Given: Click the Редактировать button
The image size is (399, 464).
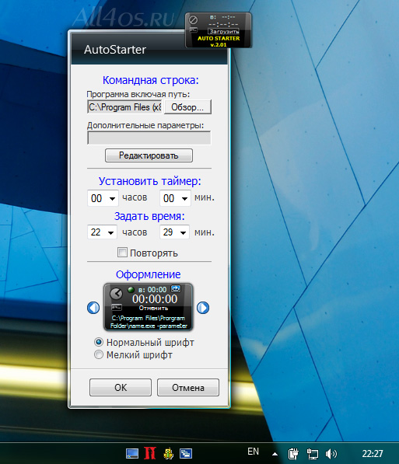Looking at the screenshot, I should pos(149,155).
